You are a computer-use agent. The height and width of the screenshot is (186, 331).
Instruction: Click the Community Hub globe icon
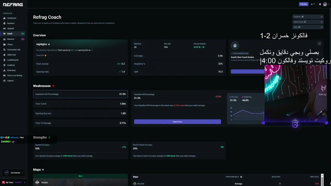[x=4, y=50]
